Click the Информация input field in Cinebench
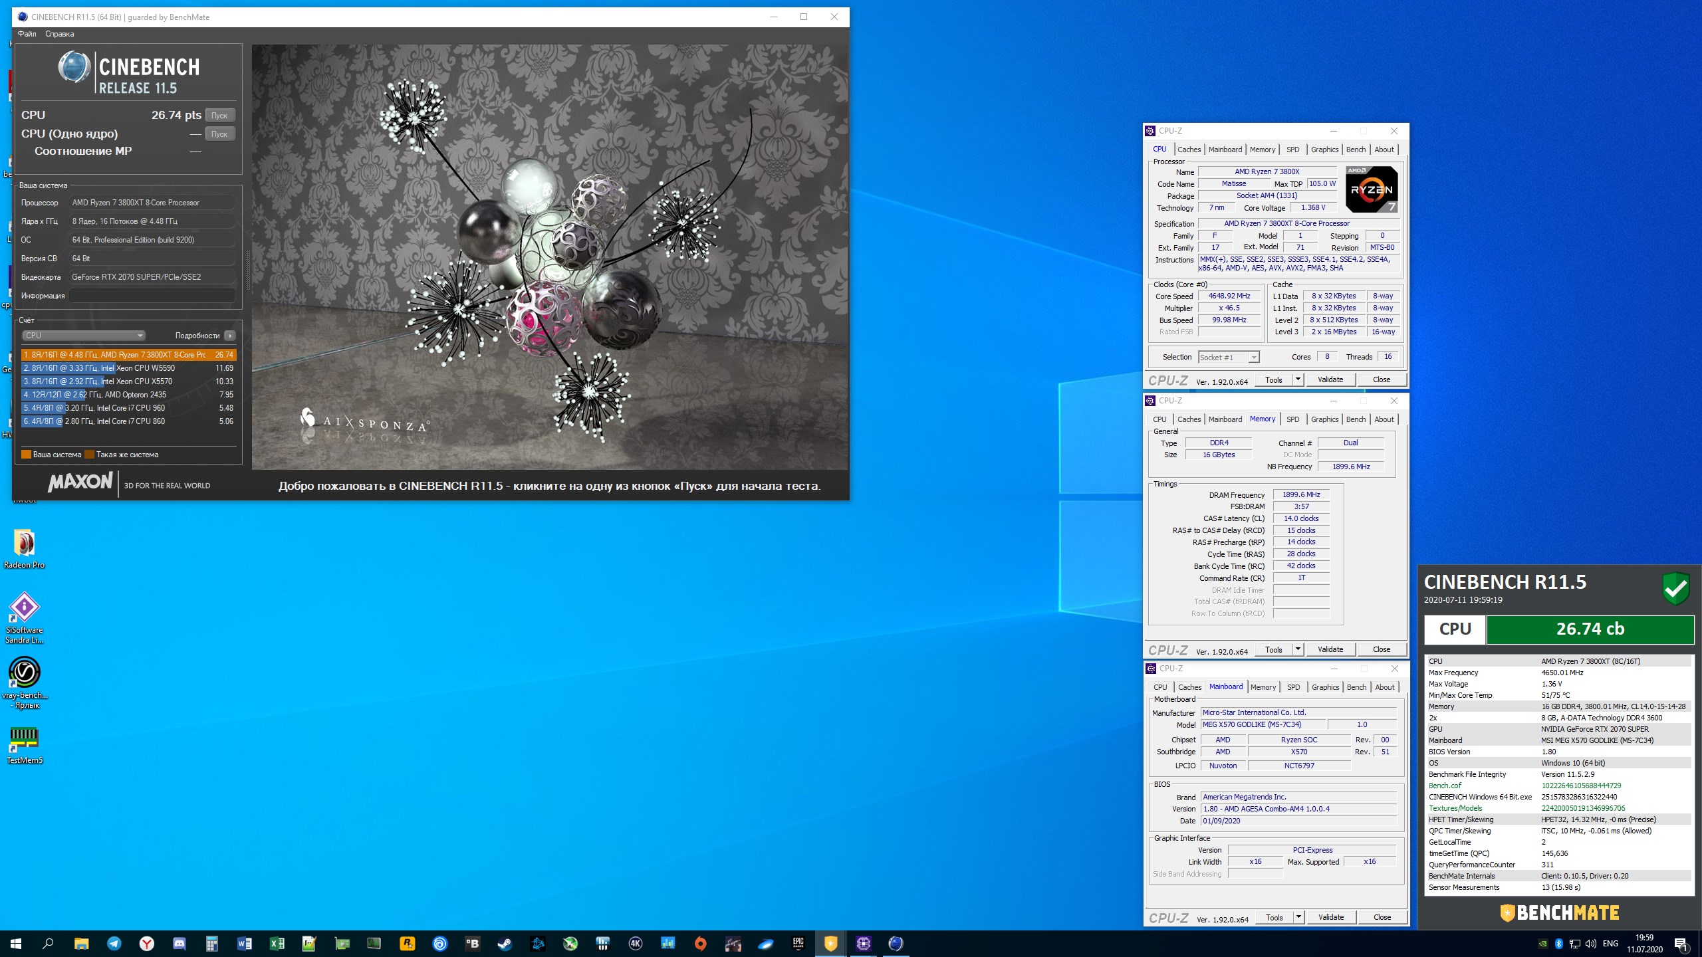Image resolution: width=1702 pixels, height=957 pixels. click(152, 296)
